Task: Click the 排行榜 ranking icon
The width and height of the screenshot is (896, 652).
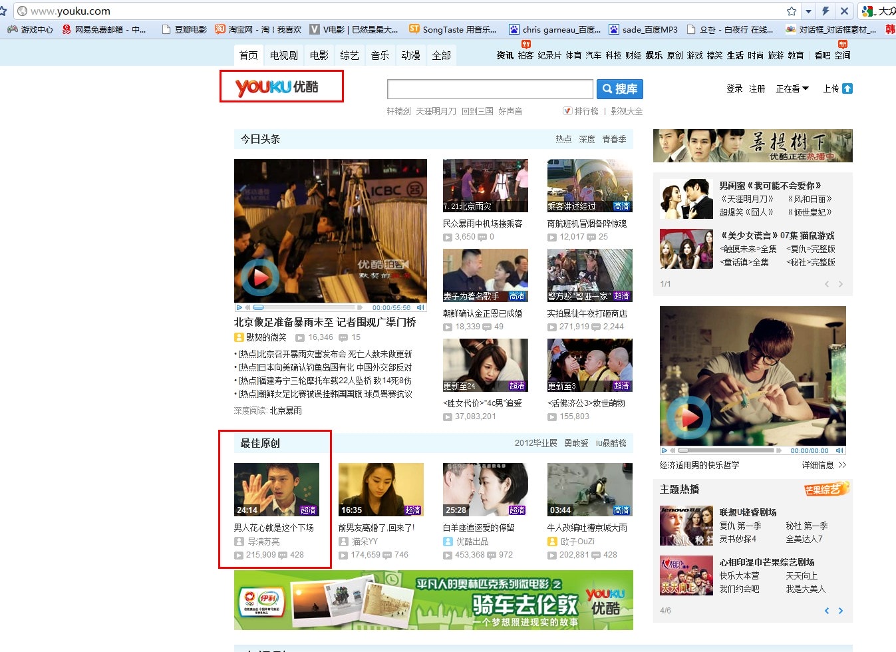Action: click(x=567, y=111)
